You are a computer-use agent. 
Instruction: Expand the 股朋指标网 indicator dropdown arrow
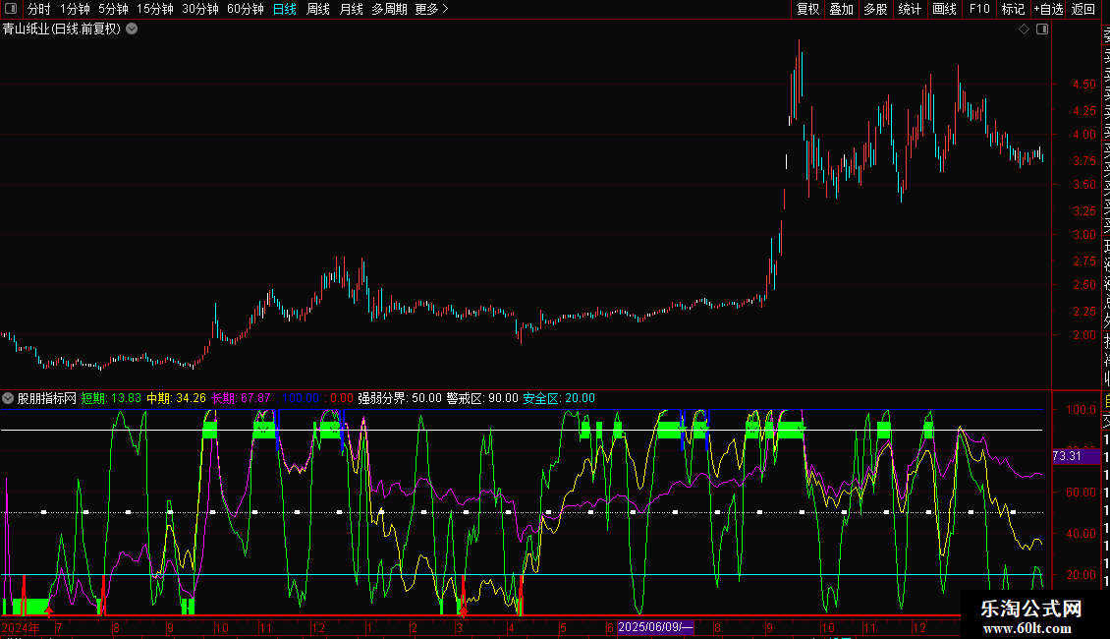[x=9, y=398]
